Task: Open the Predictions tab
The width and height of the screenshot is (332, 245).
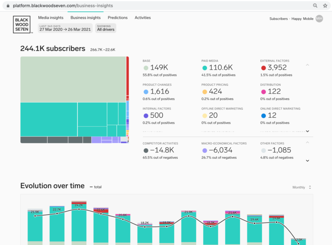Action: 118,18
